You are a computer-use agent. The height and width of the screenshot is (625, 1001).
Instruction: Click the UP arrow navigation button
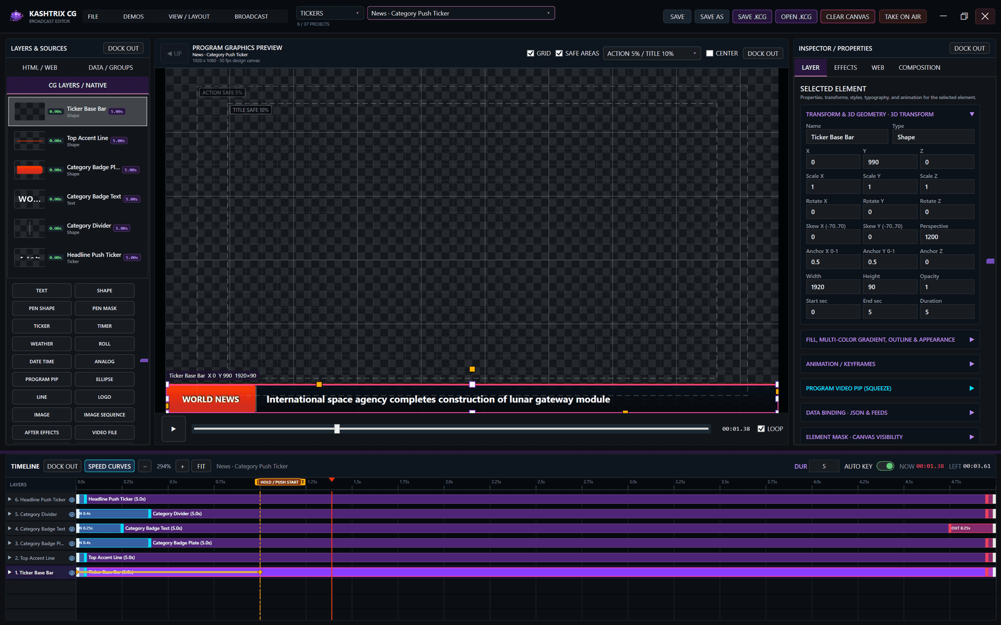(x=174, y=54)
